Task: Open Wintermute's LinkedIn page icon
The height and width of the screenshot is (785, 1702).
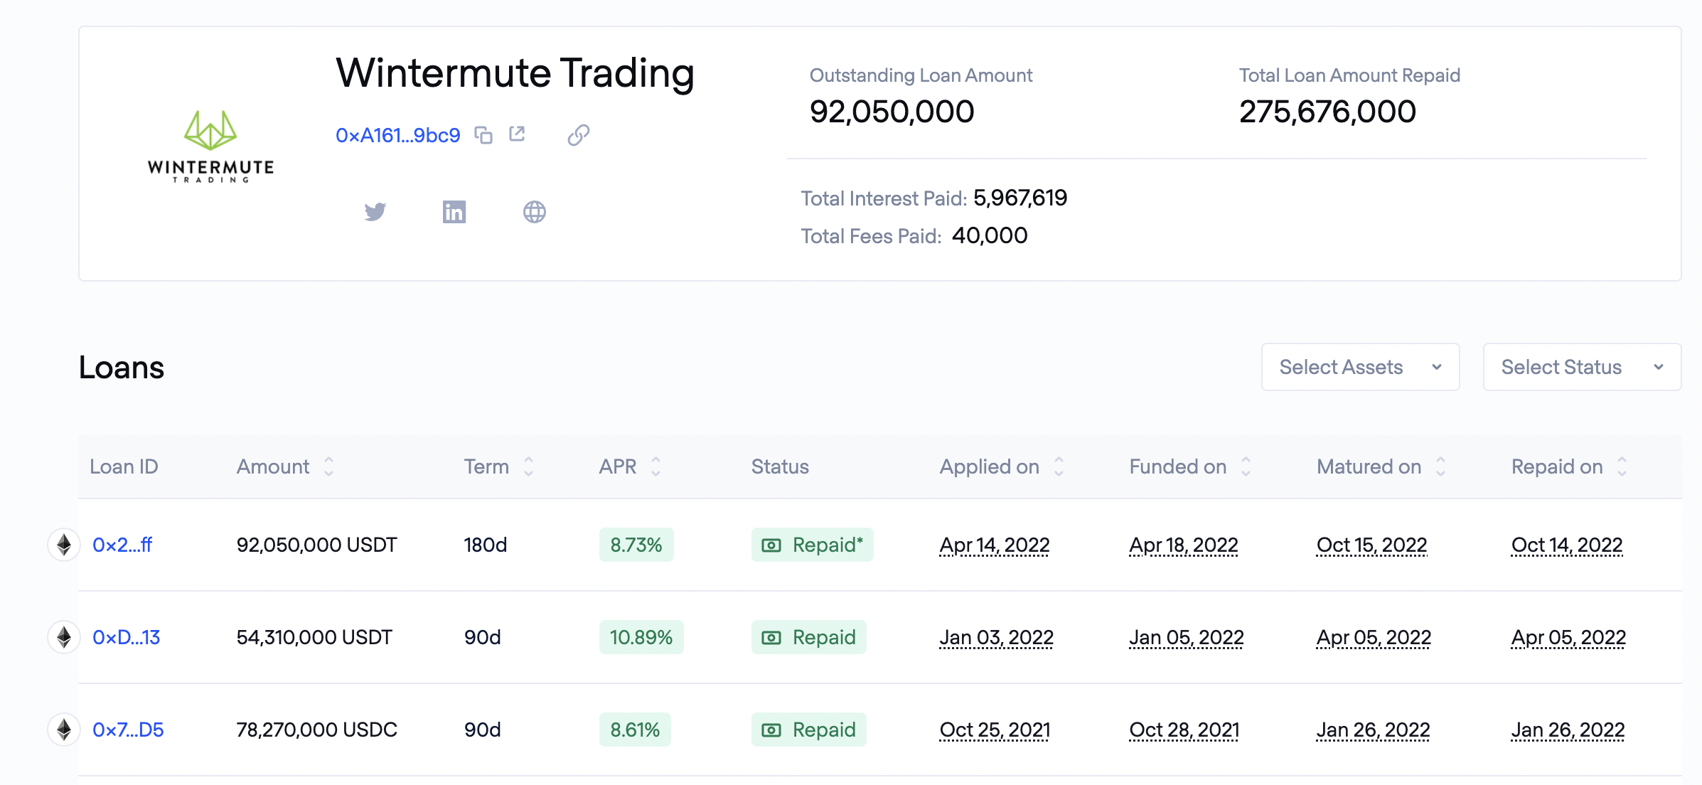Action: [454, 212]
